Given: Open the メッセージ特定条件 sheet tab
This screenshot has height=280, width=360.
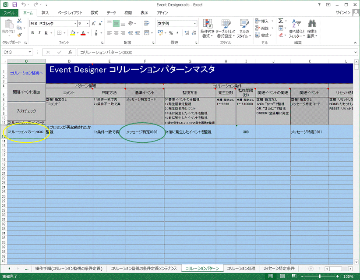Looking at the screenshot, I should (x=279, y=269).
